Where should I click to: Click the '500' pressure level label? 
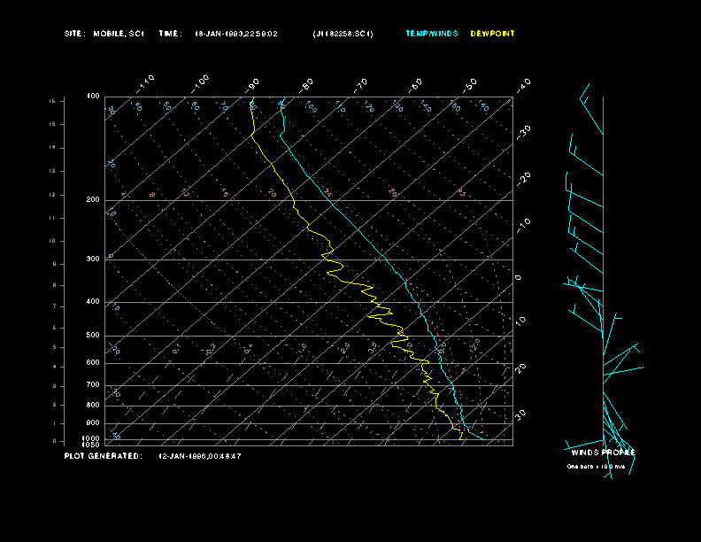tap(93, 335)
